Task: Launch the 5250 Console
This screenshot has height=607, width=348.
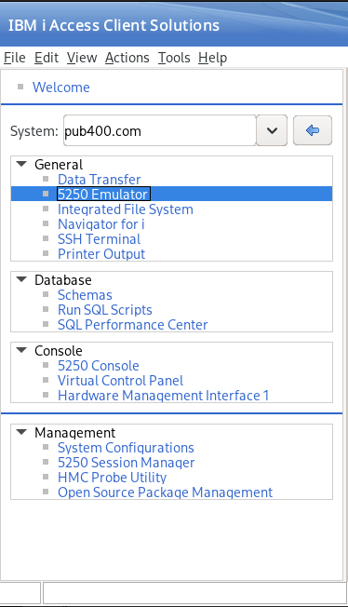Action: tap(99, 366)
